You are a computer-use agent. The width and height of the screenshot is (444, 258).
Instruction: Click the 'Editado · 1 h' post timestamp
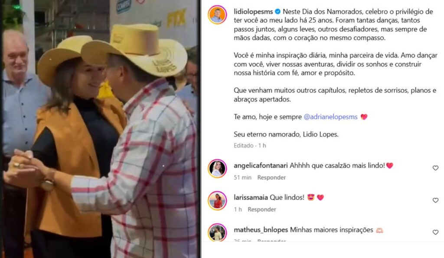(x=250, y=145)
